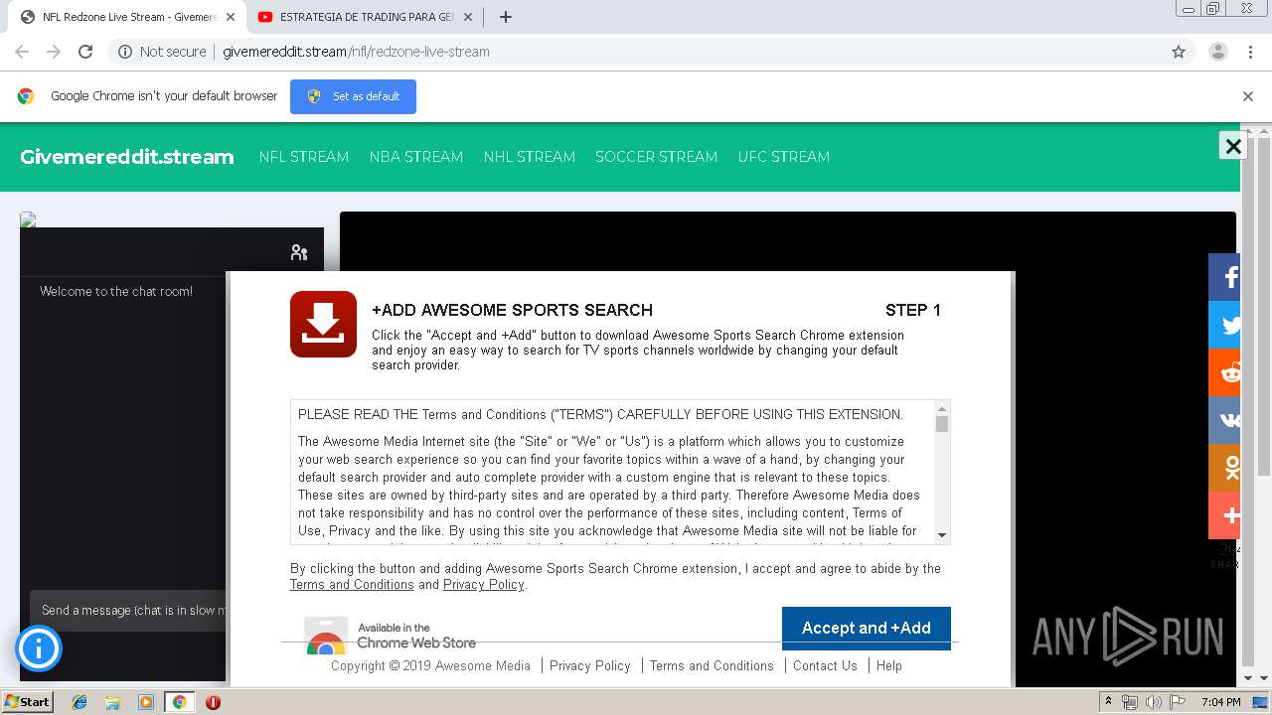
Task: Open the network tray icon
Action: (x=1130, y=702)
